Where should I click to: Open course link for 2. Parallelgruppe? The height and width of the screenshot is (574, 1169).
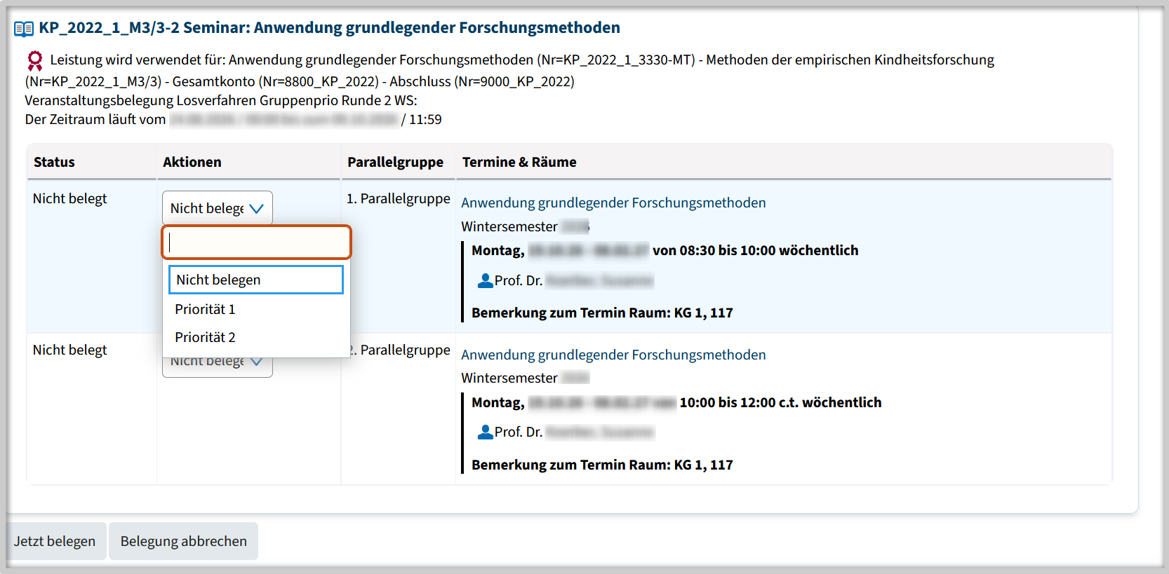pyautogui.click(x=613, y=355)
